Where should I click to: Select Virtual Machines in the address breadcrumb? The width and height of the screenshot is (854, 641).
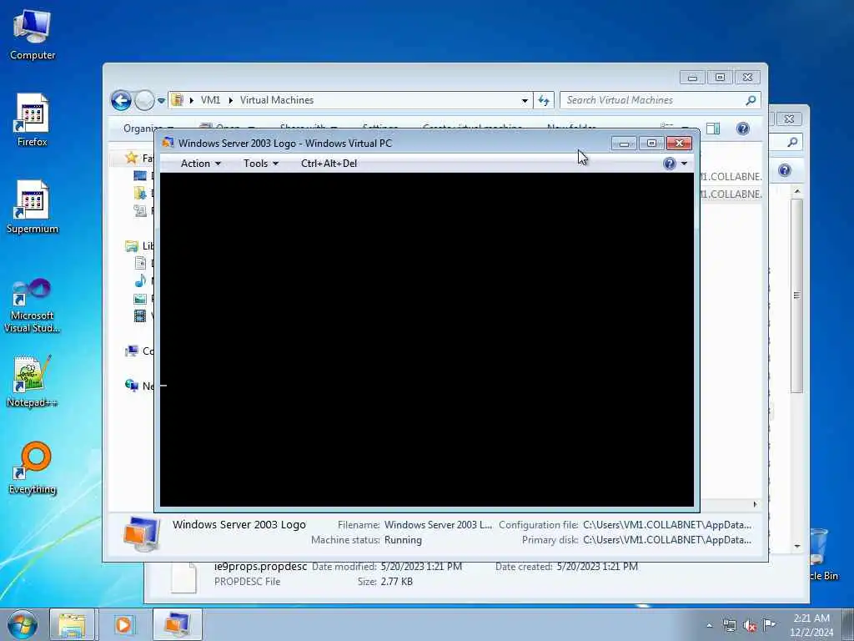pos(277,100)
